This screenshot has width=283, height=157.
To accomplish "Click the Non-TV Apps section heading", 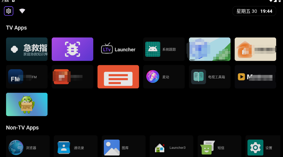I will click(x=22, y=128).
